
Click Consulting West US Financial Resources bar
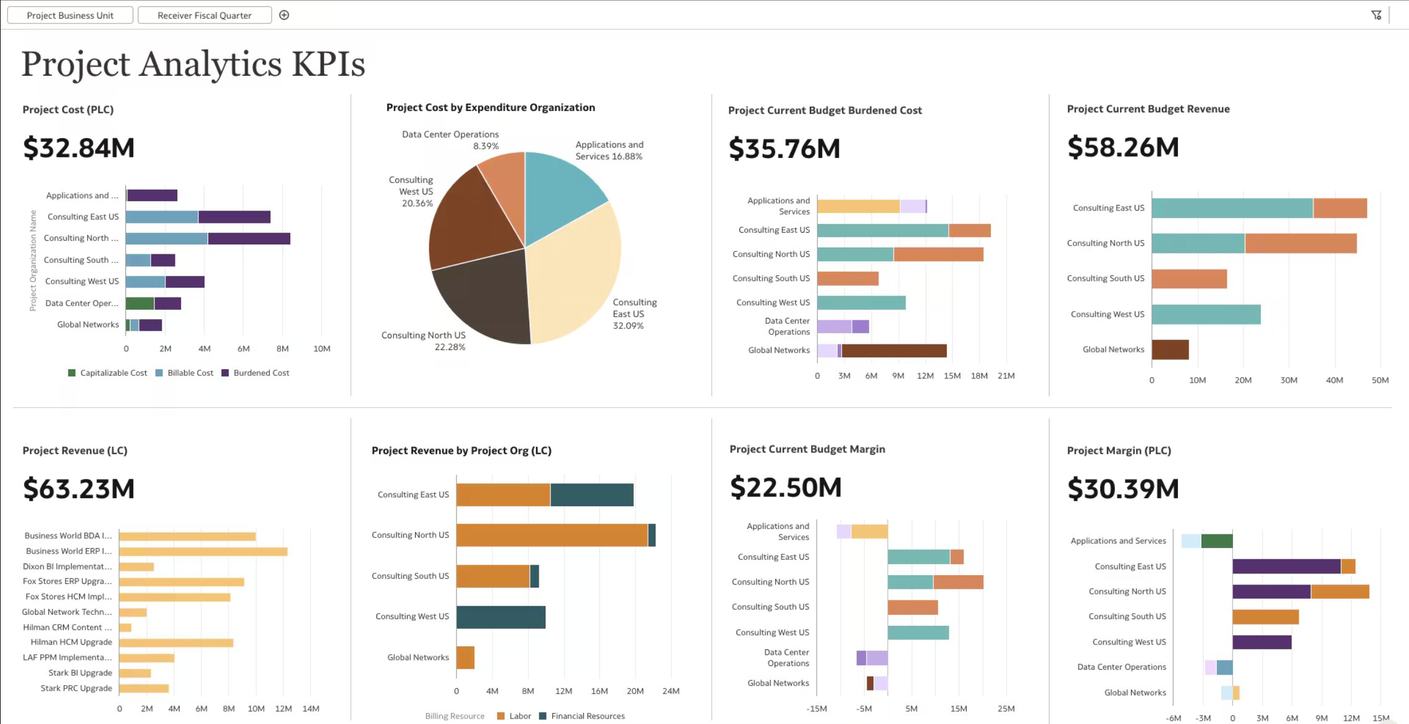(500, 617)
